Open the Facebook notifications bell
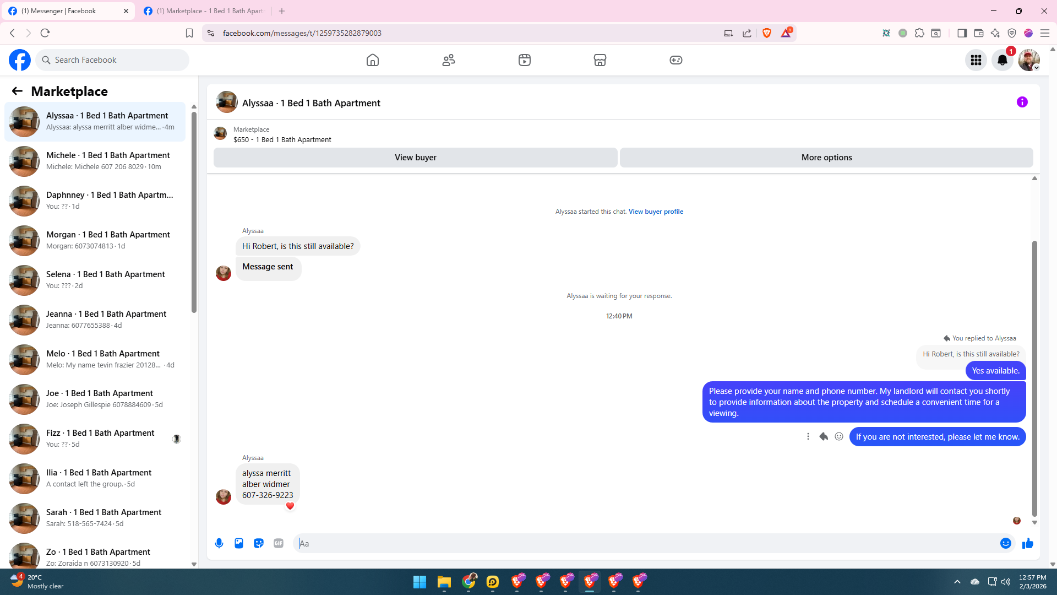Viewport: 1057px width, 595px height. (x=1002, y=60)
